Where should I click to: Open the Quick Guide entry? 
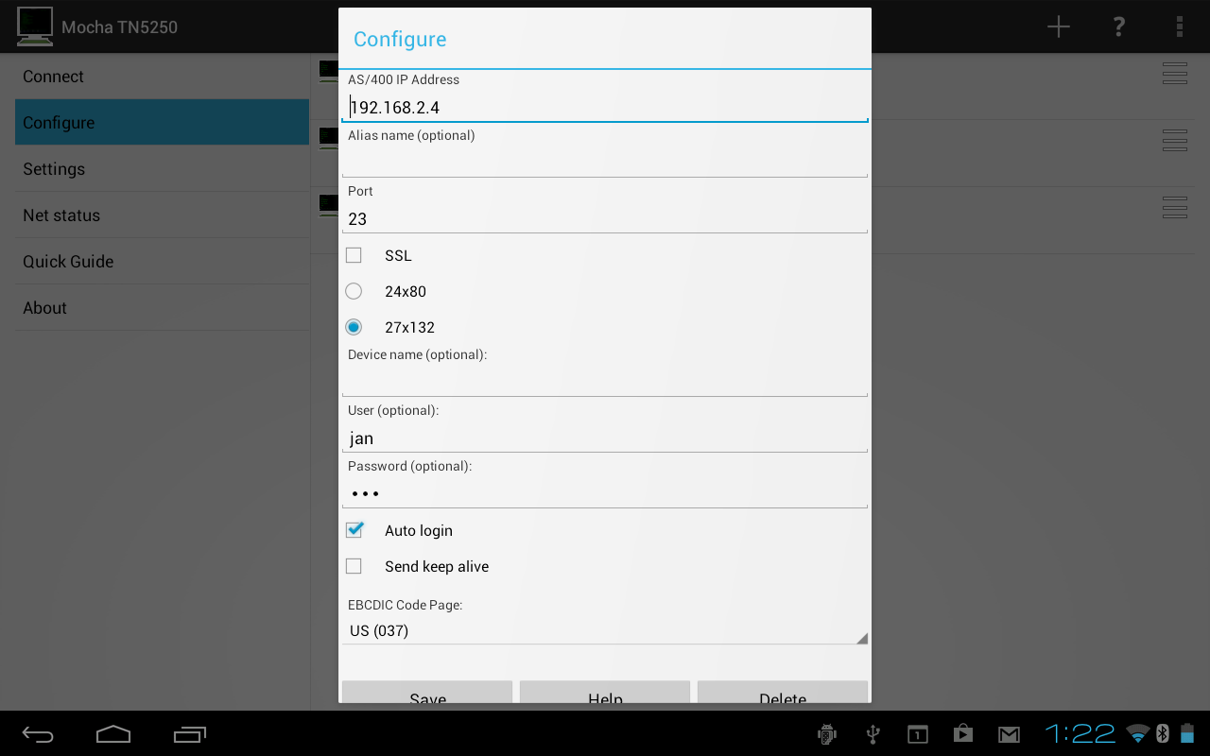coord(162,261)
